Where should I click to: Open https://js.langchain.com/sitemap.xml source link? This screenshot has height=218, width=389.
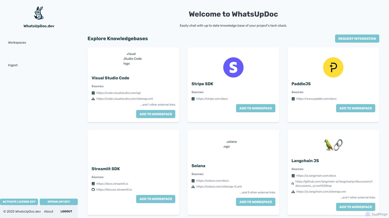pos(321,192)
